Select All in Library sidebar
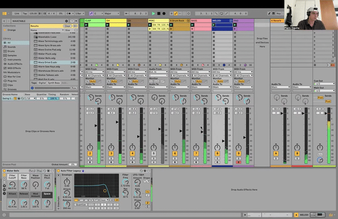The height and width of the screenshot is (219, 338). (16, 43)
